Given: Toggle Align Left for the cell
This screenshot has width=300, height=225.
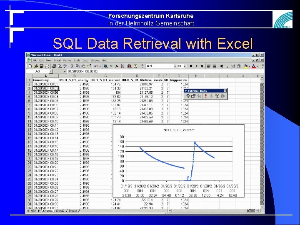Looking at the screenshot, I should pyautogui.click(x=209, y=66).
